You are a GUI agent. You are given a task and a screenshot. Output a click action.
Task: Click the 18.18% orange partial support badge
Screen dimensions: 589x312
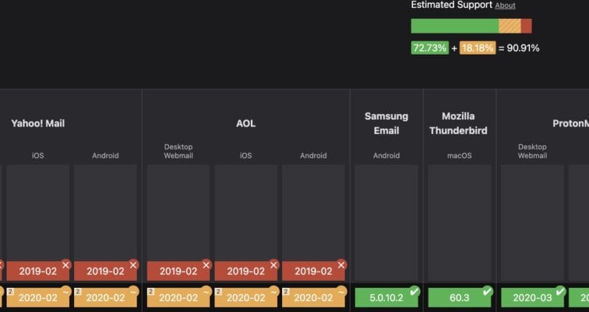click(x=478, y=48)
